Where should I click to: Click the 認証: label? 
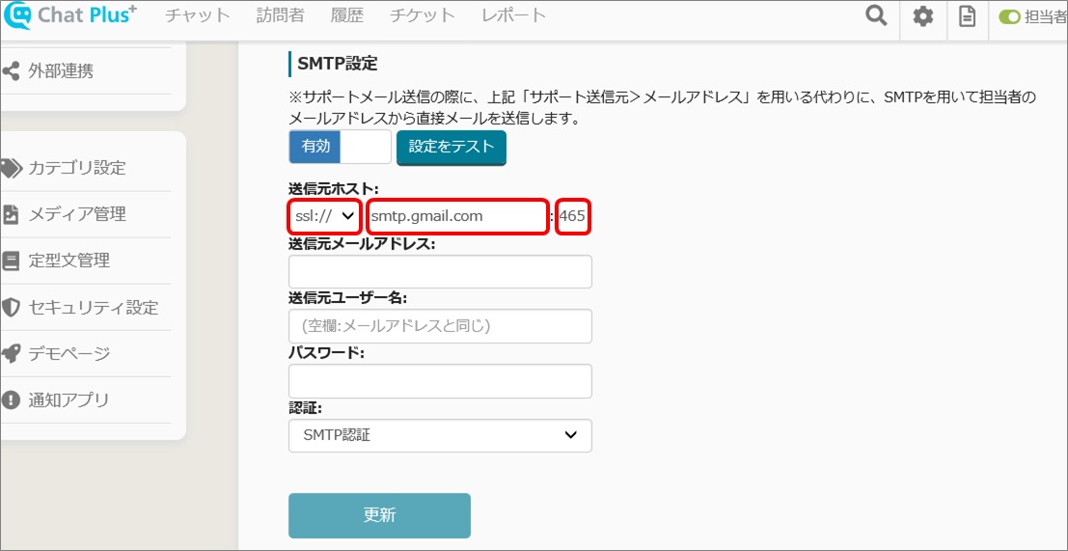pyautogui.click(x=305, y=408)
